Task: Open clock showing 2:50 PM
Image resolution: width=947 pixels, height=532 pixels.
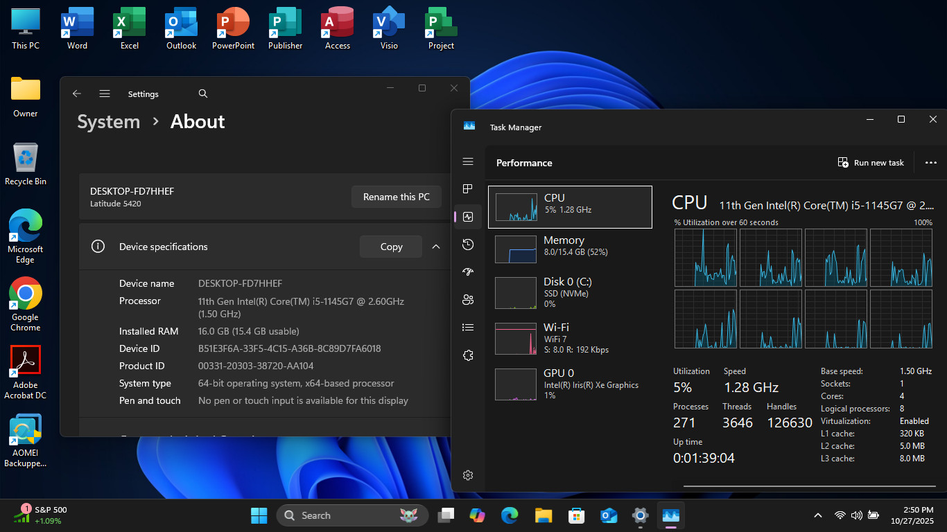Action: (x=914, y=515)
